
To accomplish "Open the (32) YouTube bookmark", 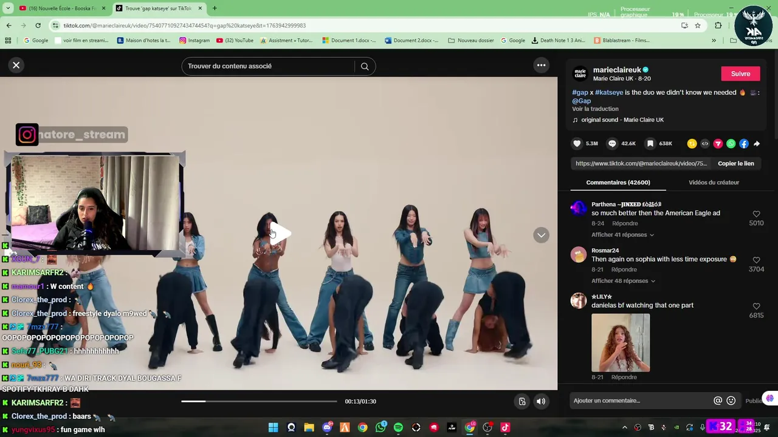I will [235, 41].
